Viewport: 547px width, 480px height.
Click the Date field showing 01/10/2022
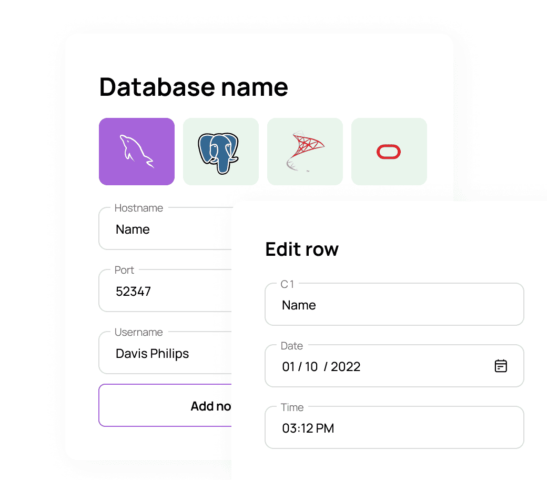(368, 366)
